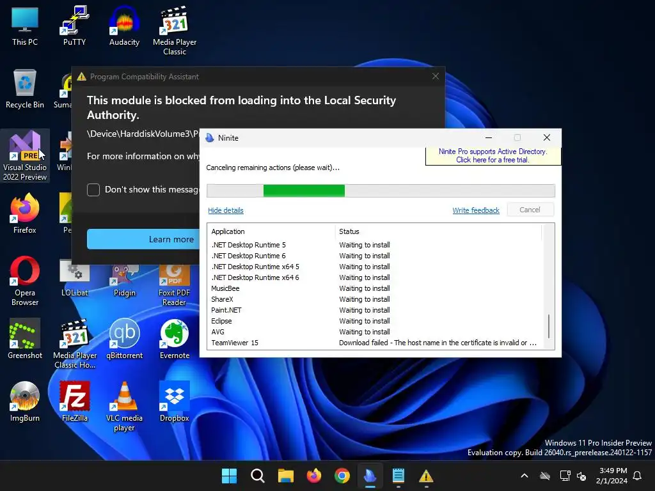This screenshot has height=491, width=655.
Task: Open qBittorrent desktop shortcut
Action: coord(124,339)
